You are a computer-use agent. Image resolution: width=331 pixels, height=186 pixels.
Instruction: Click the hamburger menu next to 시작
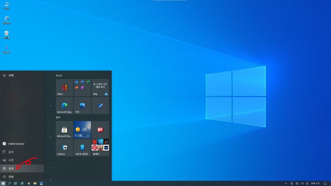[x=4, y=75]
